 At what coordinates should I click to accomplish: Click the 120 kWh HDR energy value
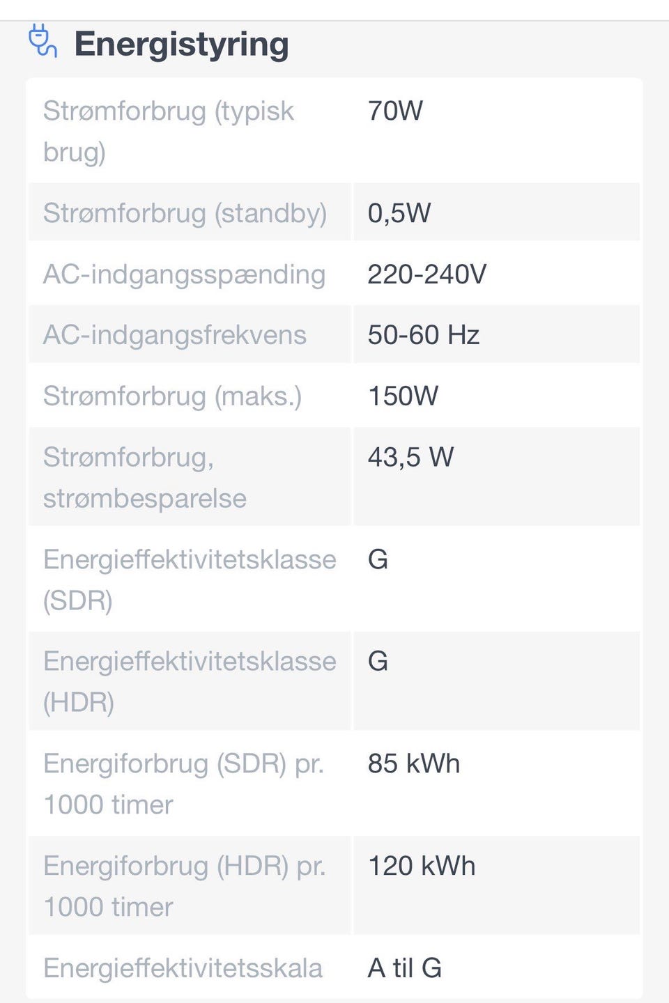coord(422,866)
